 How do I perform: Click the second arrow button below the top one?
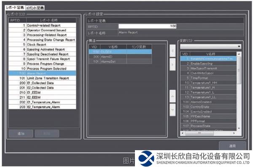click(x=172, y=64)
